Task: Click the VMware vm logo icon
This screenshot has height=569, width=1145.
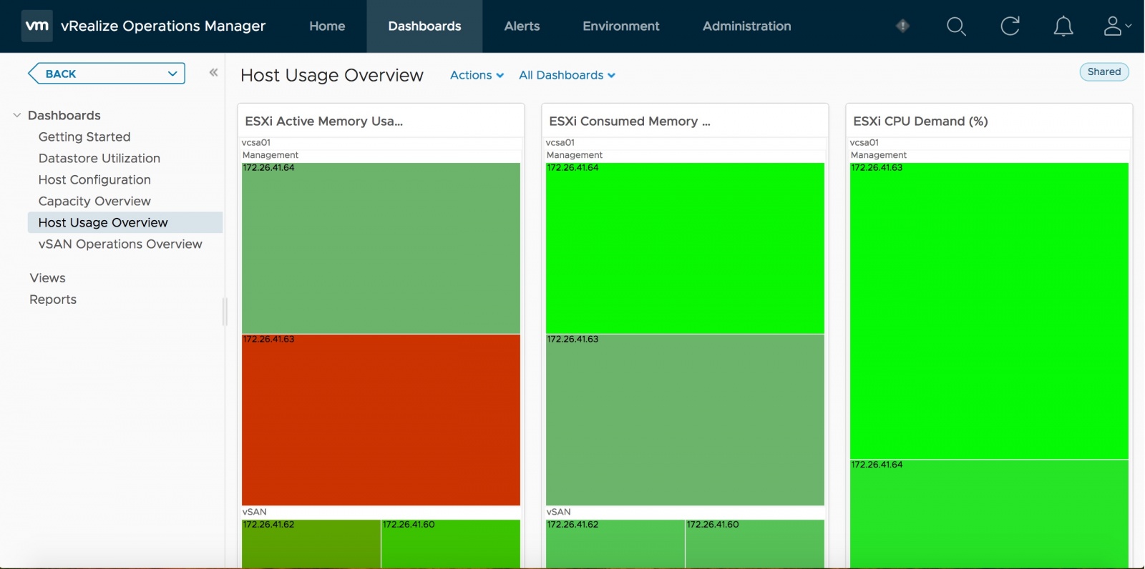Action: click(x=36, y=26)
